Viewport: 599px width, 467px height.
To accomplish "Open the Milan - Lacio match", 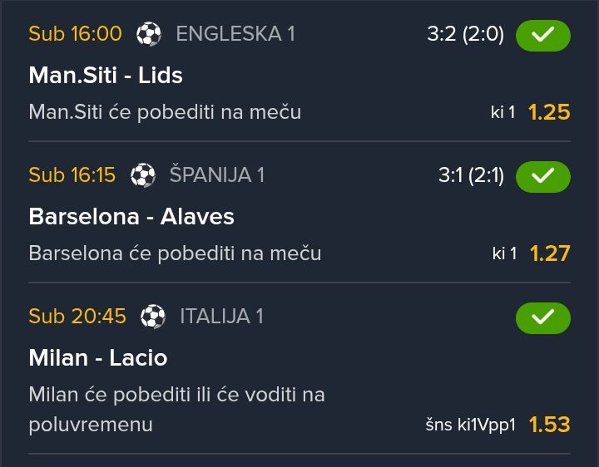I will (98, 358).
